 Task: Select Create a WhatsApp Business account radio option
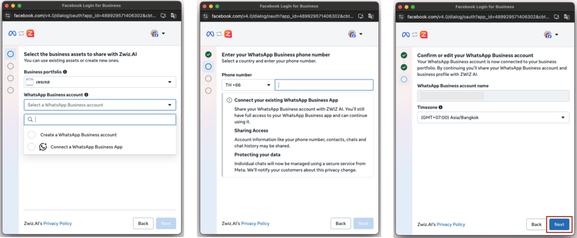coord(32,135)
